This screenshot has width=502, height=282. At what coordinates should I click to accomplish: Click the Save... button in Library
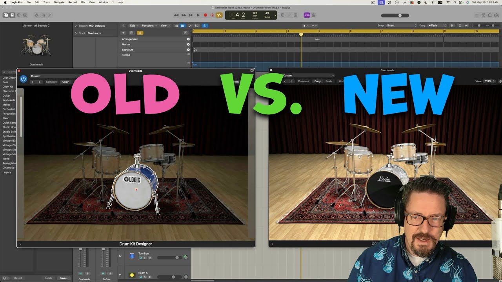63,278
